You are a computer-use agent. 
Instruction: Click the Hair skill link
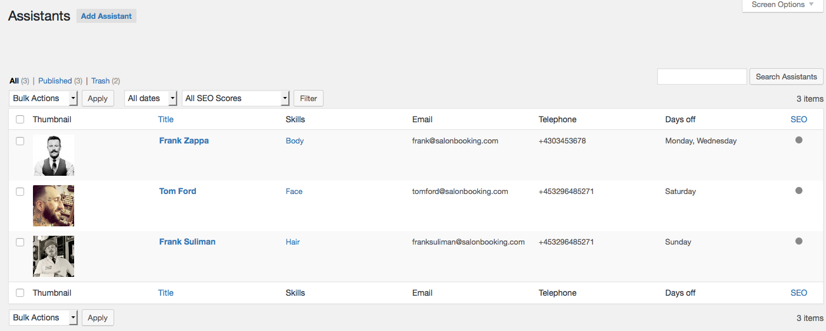(293, 242)
